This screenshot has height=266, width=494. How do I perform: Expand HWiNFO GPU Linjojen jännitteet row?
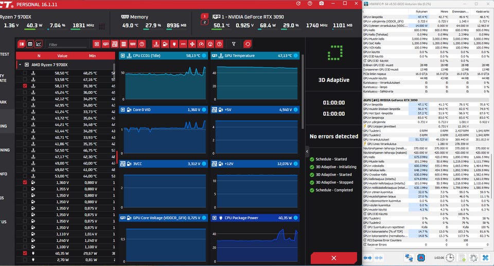pyautogui.click(x=365, y=126)
